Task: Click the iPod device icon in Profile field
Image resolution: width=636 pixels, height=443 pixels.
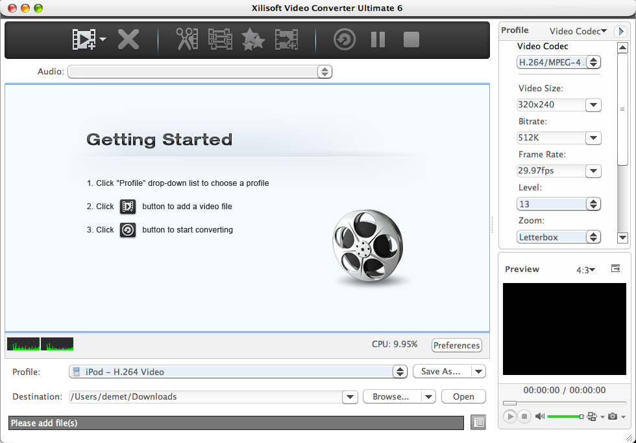Action: tap(77, 372)
